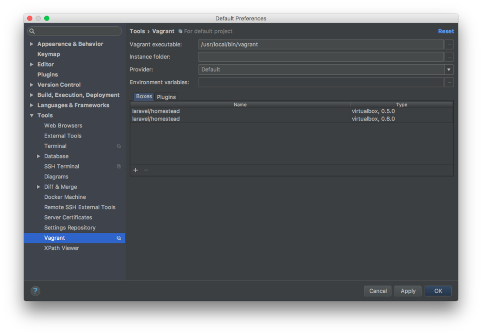Viewport: 482px width, 335px height.
Task: Select the Boxes tab
Action: pyautogui.click(x=143, y=97)
